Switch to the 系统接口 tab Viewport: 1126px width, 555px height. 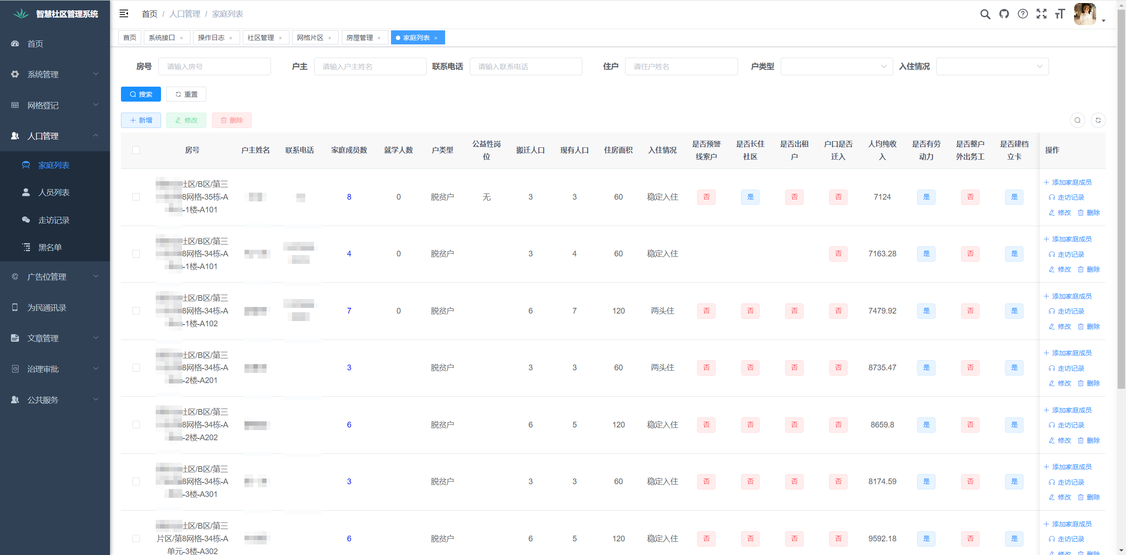coord(162,38)
